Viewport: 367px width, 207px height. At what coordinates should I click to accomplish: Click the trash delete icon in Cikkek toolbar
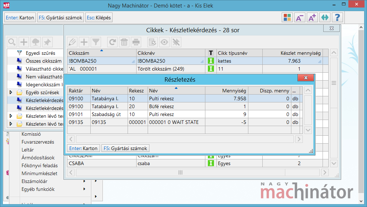tap(124, 42)
